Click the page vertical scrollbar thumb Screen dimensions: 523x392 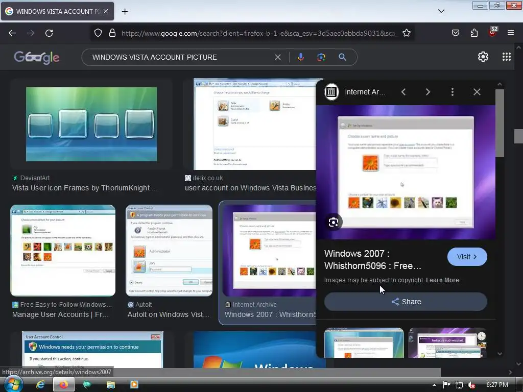point(518,136)
